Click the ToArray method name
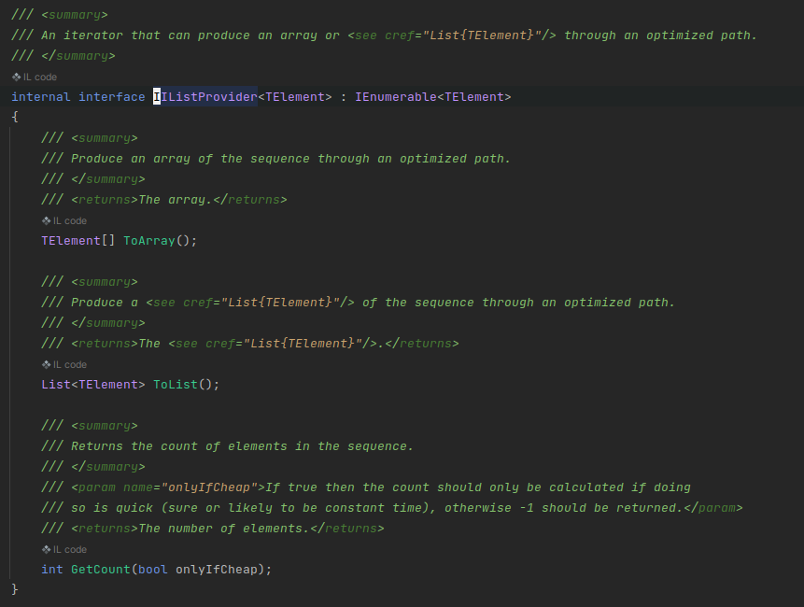Image resolution: width=804 pixels, height=607 pixels. 149,240
